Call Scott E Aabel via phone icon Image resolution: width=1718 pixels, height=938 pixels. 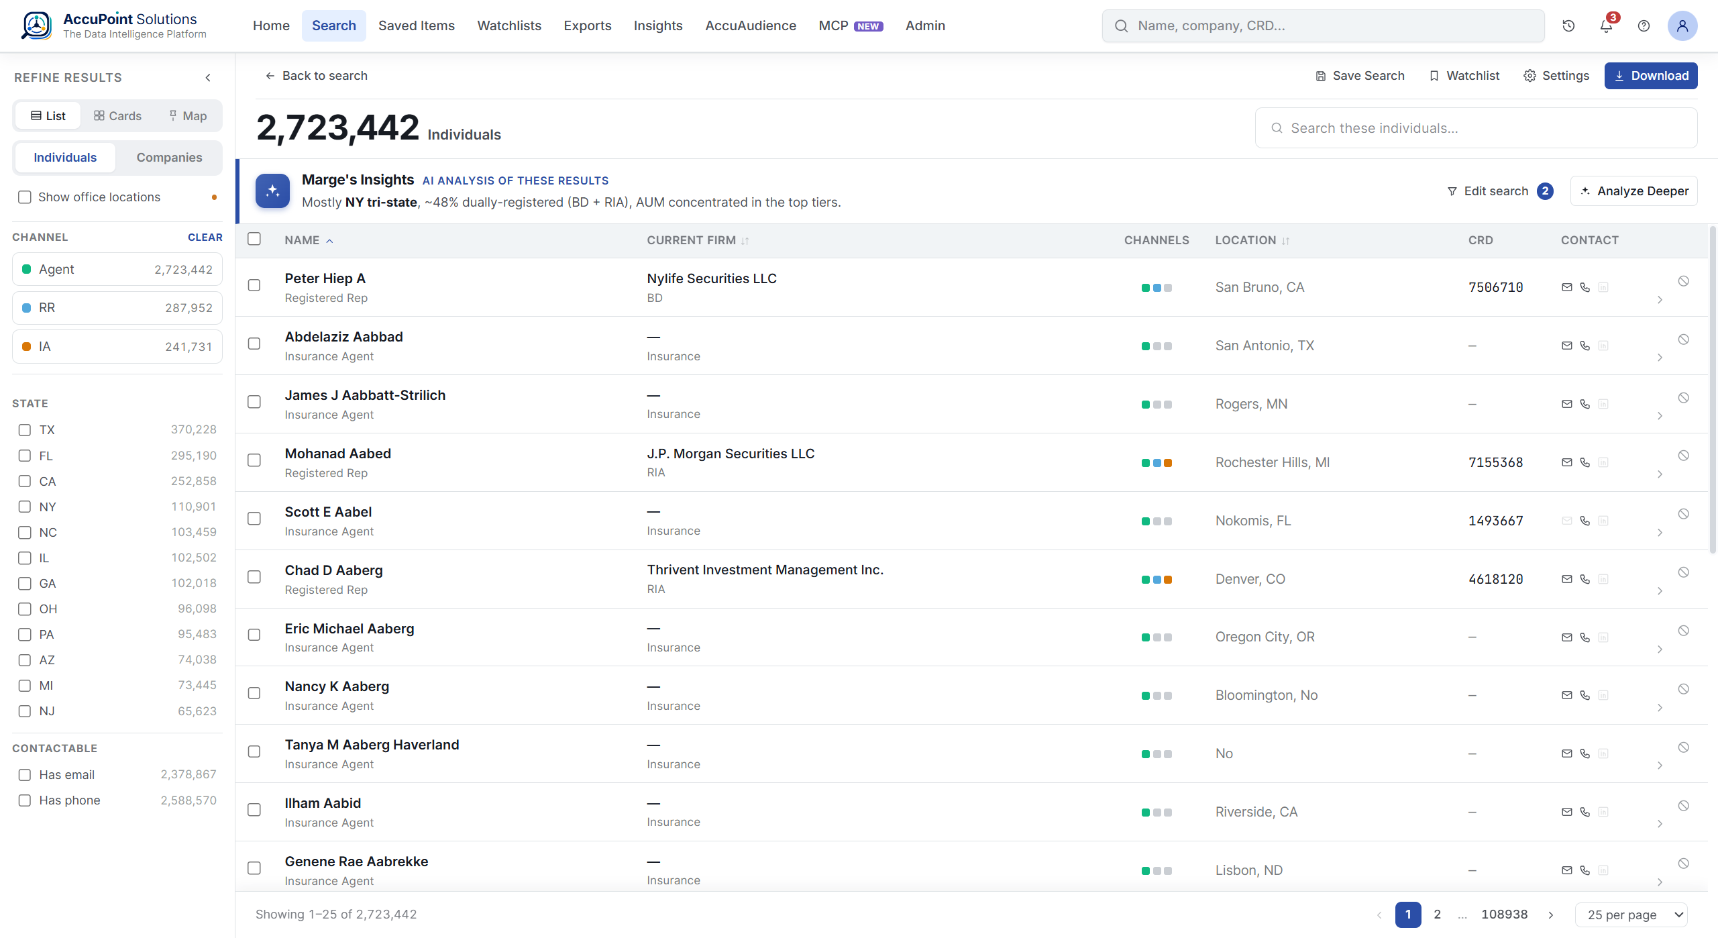[1585, 521]
